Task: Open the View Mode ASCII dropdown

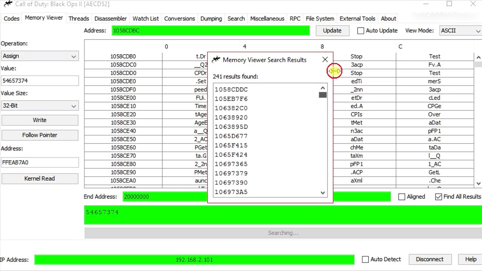Action: click(461, 31)
